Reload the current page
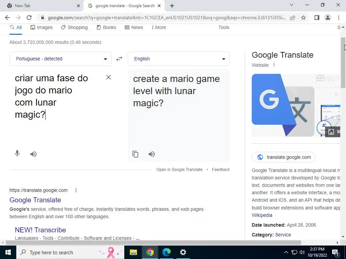This screenshot has width=346, height=259. (x=29, y=18)
